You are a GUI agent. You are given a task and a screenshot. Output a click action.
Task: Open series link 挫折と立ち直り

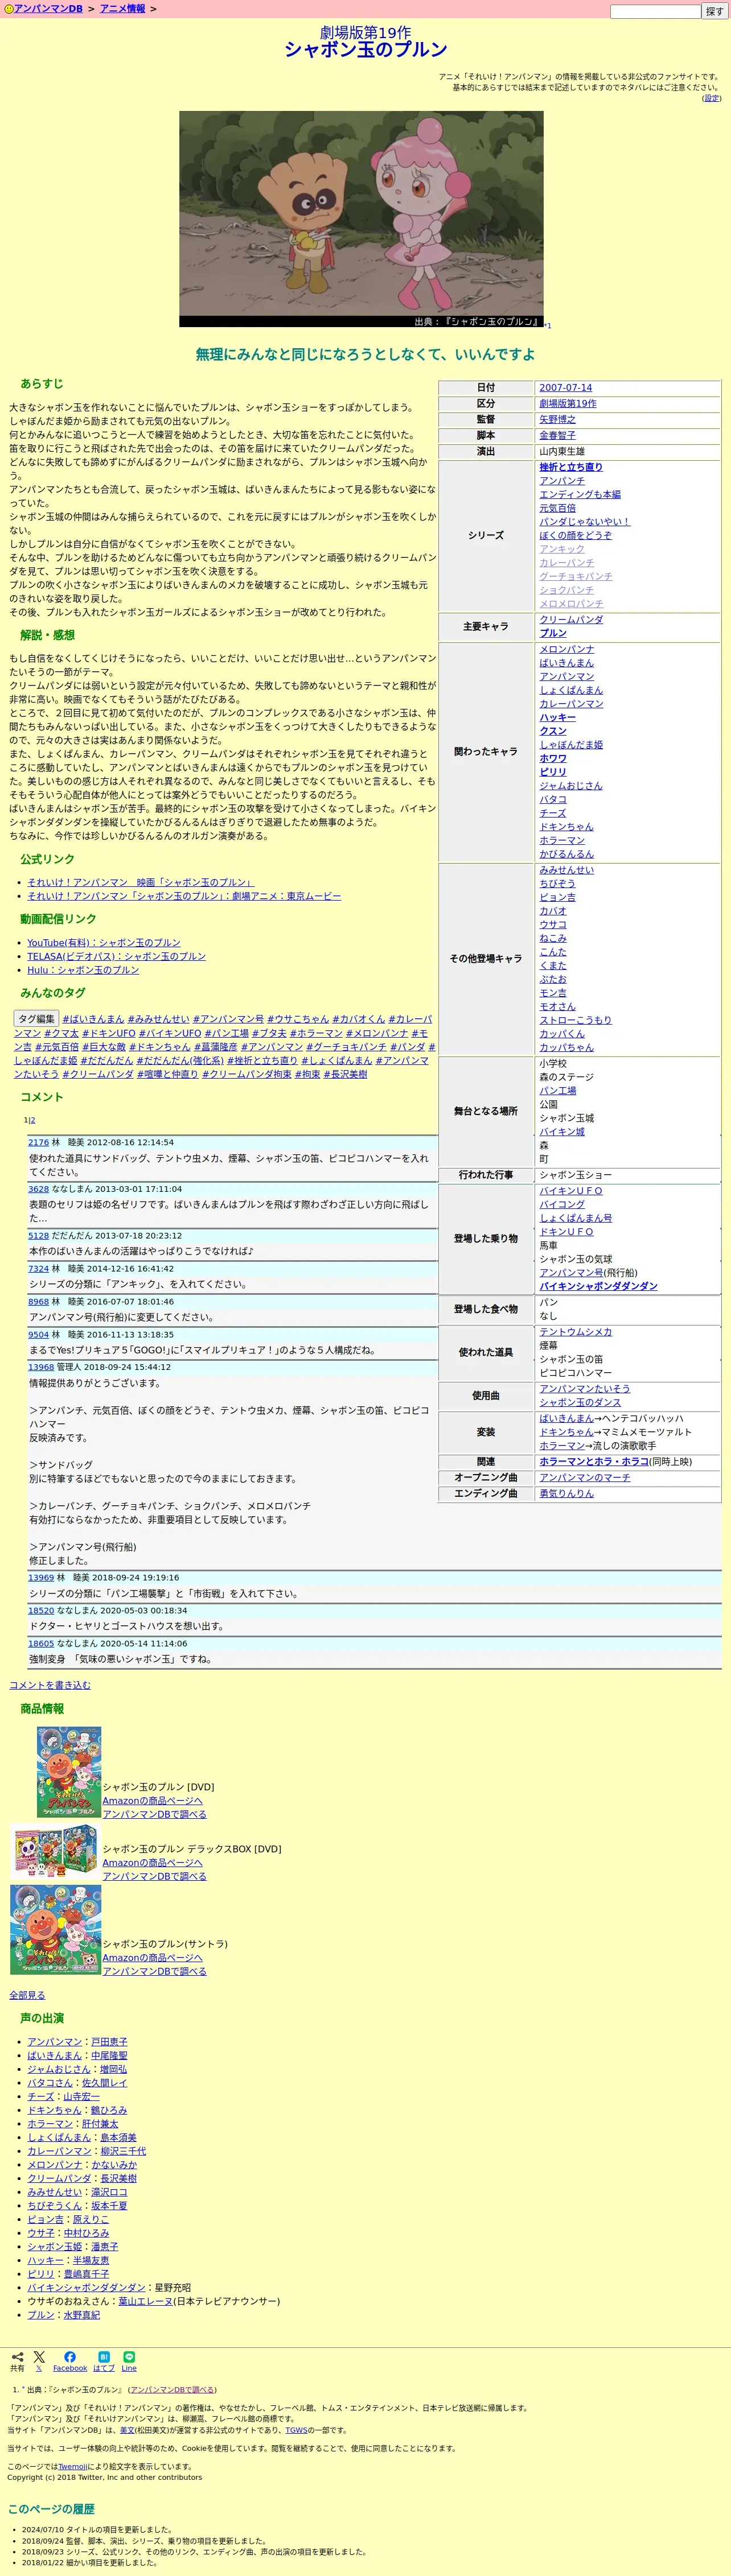(571, 467)
